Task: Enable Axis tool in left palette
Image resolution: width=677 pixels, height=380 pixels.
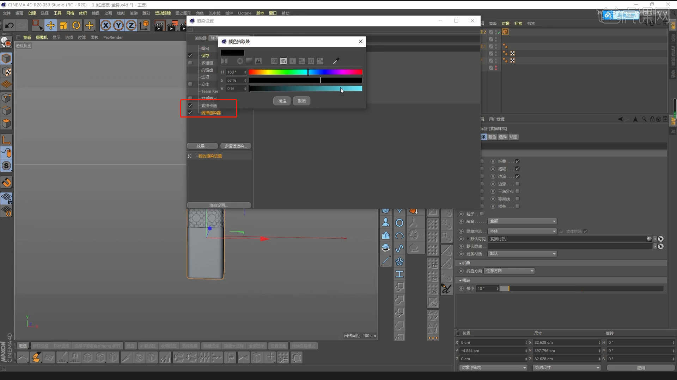Action: (6, 140)
